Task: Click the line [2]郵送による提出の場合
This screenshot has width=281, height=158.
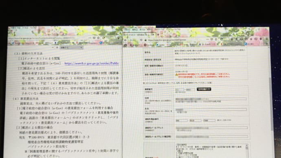Action: coord(35,127)
